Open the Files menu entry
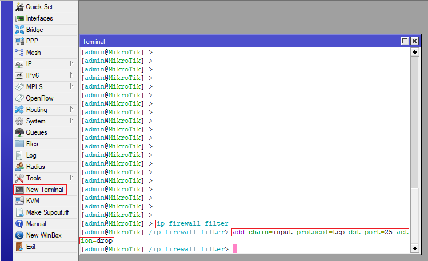 32,144
